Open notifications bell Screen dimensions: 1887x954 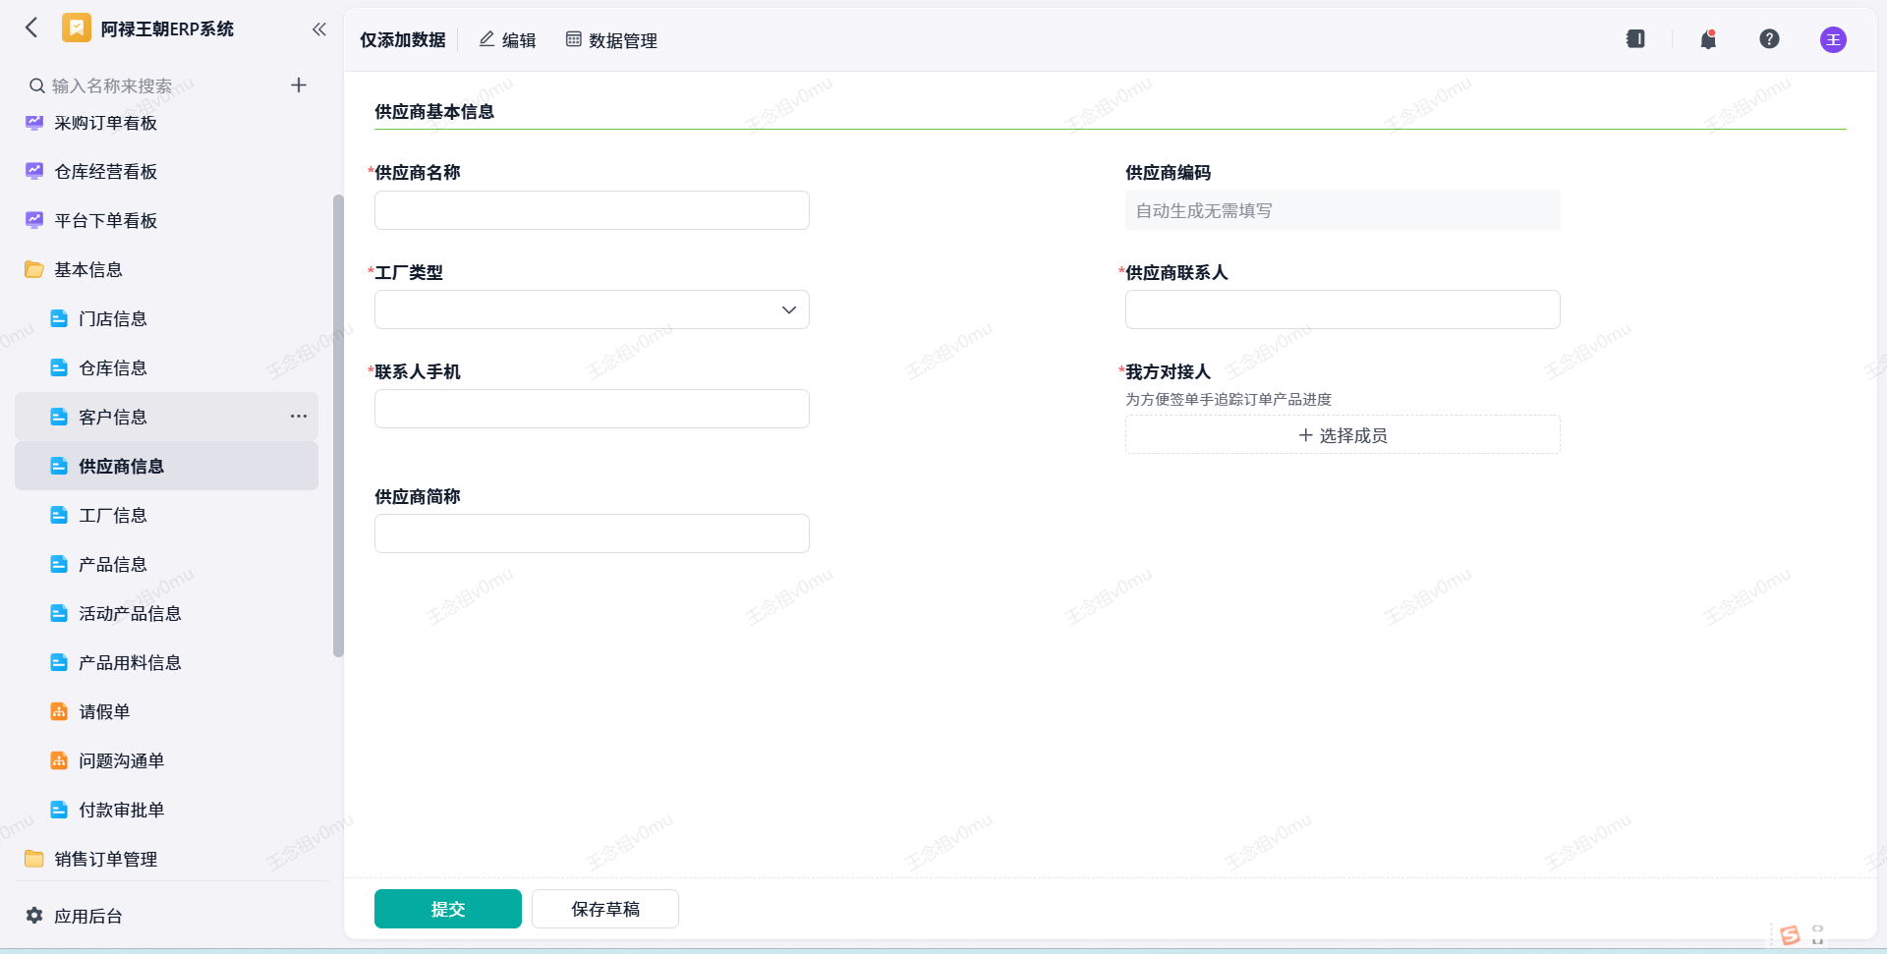tap(1708, 39)
